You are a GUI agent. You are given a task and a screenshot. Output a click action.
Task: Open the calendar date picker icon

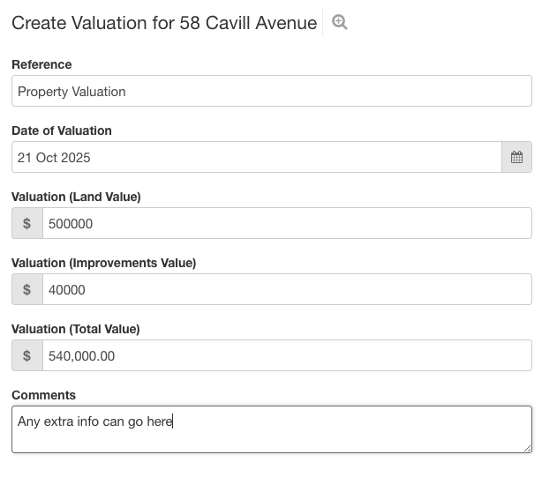point(516,158)
